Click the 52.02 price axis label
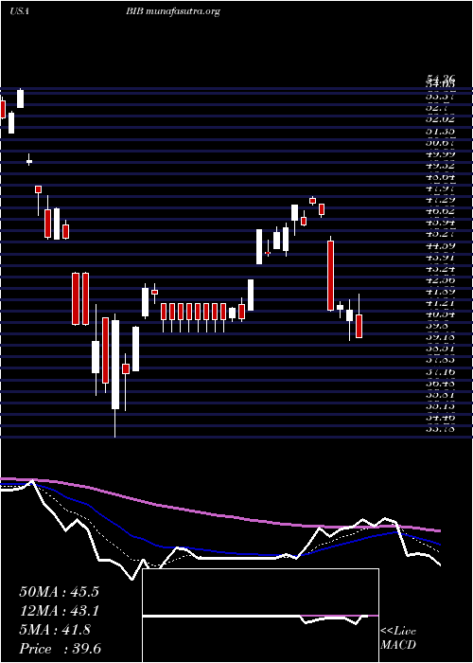This screenshot has width=473, height=663. tap(440, 119)
